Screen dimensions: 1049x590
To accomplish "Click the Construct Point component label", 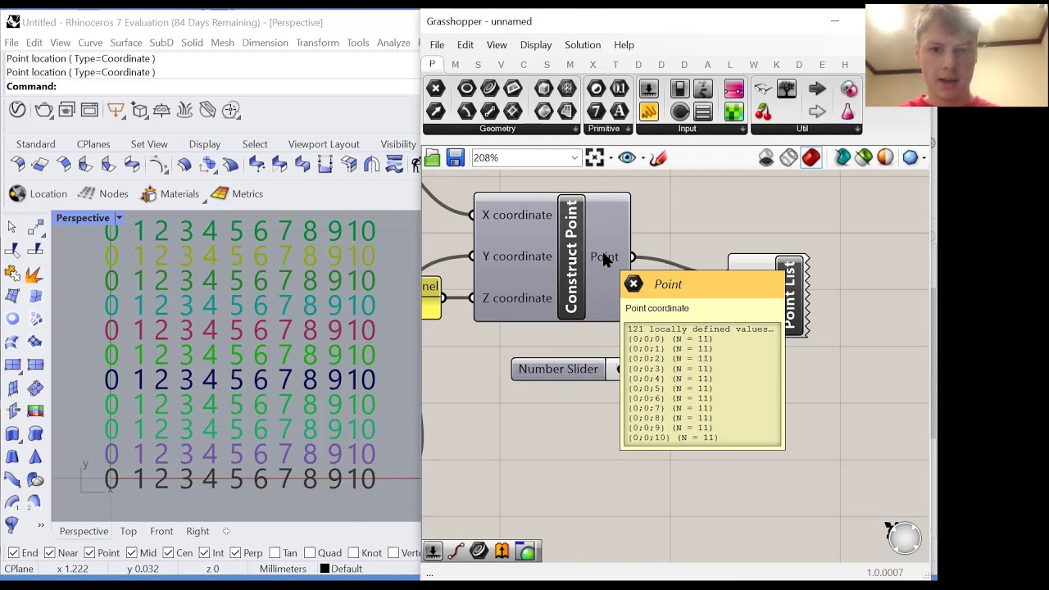I will (571, 256).
